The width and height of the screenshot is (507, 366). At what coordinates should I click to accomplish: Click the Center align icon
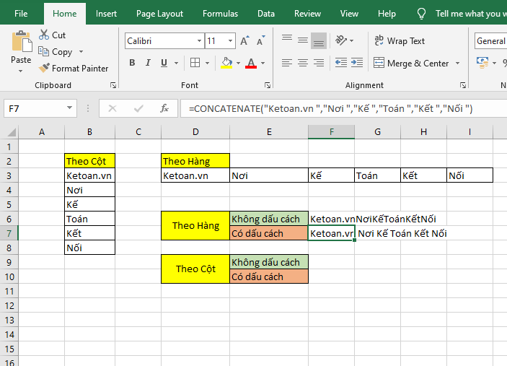tap(302, 64)
